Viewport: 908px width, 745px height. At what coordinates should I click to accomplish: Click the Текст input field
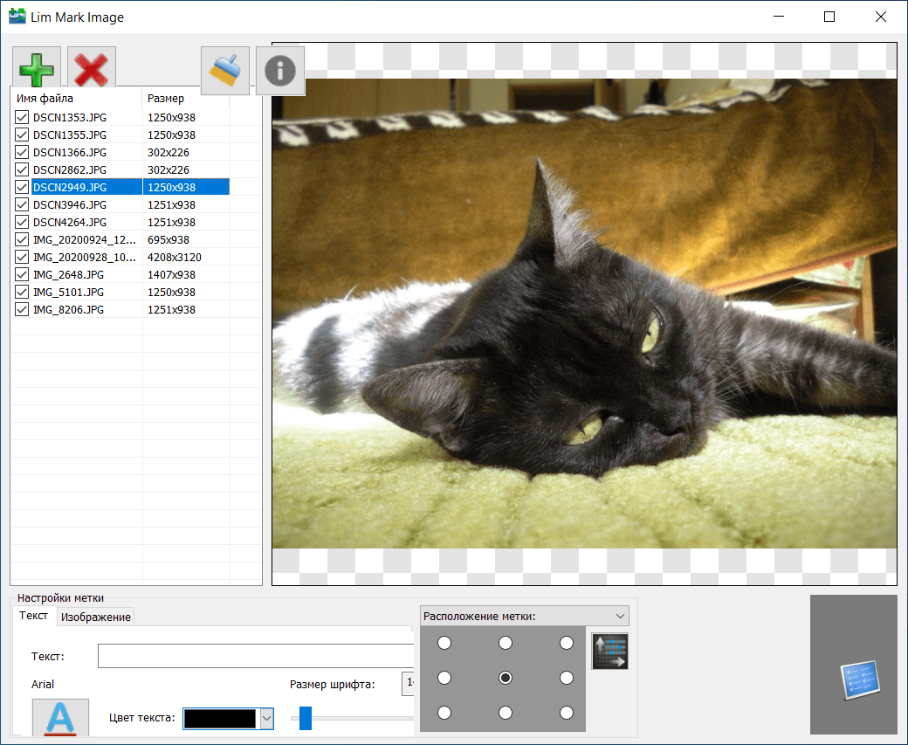pos(256,656)
